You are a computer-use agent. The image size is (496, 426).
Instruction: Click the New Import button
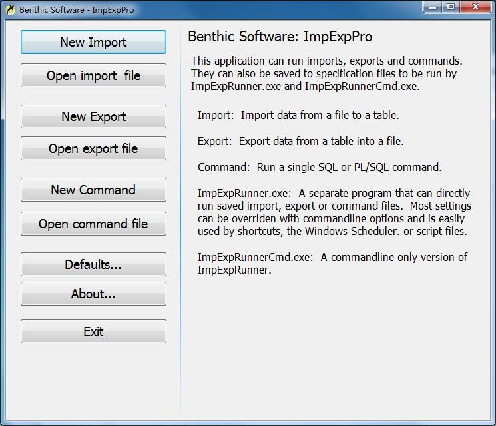[93, 42]
